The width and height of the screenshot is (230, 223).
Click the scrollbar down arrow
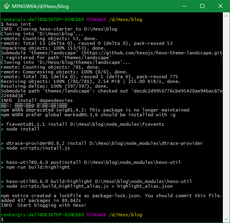point(226,219)
